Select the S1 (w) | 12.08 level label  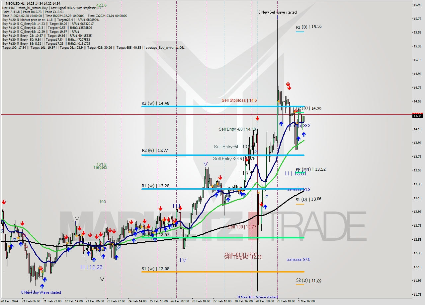(x=155, y=269)
